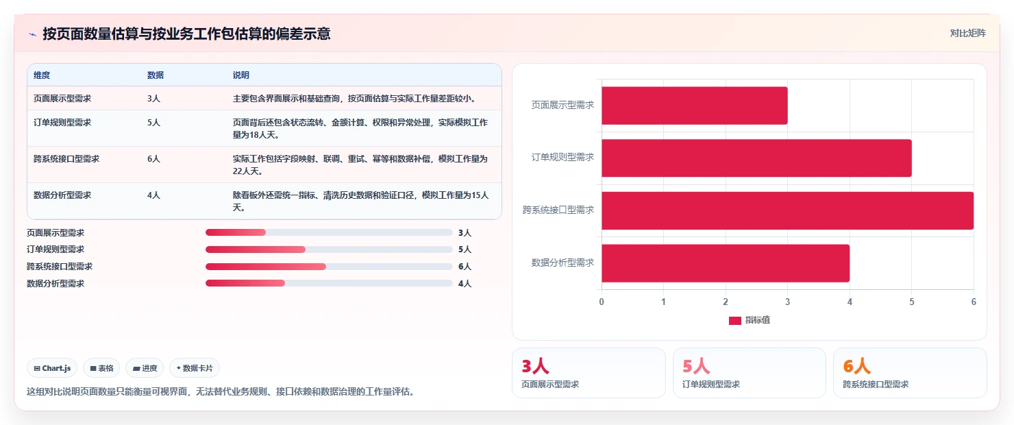The width and height of the screenshot is (1014, 425).
Task: Select the Chart.js tag chip
Action: [x=53, y=368]
